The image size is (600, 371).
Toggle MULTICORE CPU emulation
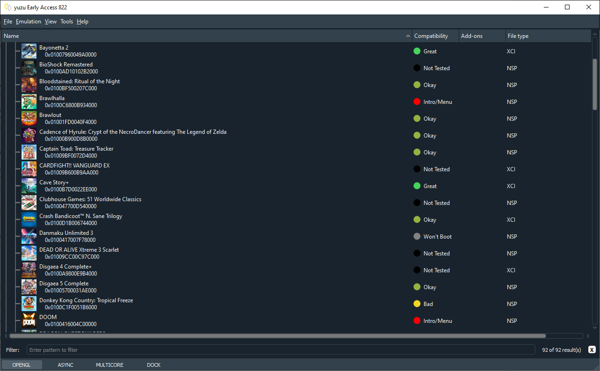pyautogui.click(x=110, y=365)
